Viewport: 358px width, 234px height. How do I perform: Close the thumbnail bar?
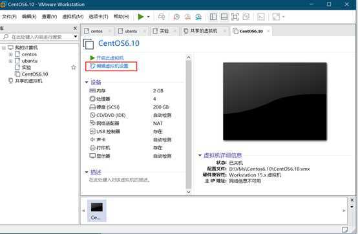click(x=352, y=200)
